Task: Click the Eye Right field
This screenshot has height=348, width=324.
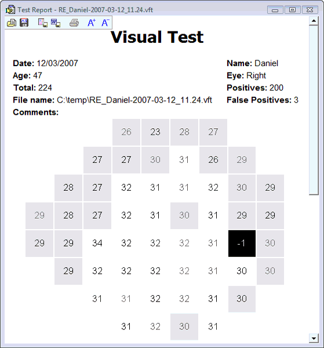Action: [246, 75]
